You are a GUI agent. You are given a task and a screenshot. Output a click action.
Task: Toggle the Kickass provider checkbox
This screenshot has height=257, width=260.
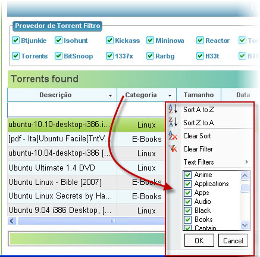point(110,40)
